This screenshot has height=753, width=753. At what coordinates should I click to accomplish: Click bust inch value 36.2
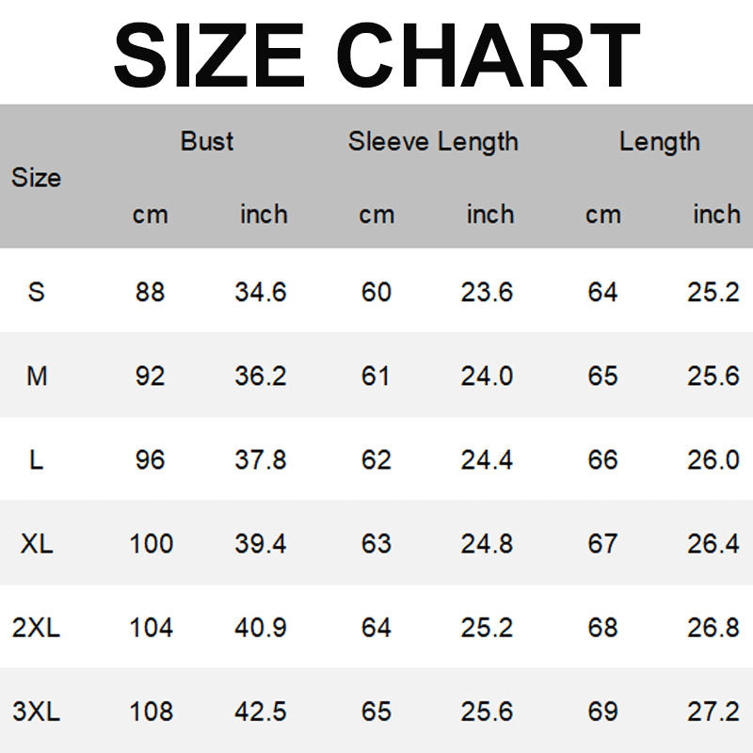tap(261, 376)
